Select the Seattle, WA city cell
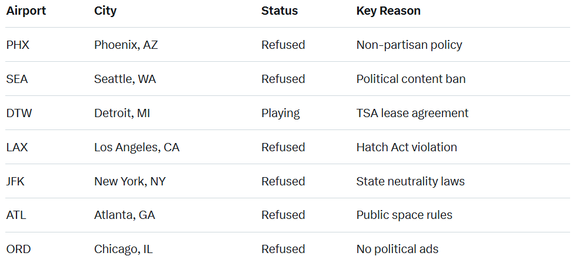The width and height of the screenshot is (576, 266). pyautogui.click(x=125, y=79)
